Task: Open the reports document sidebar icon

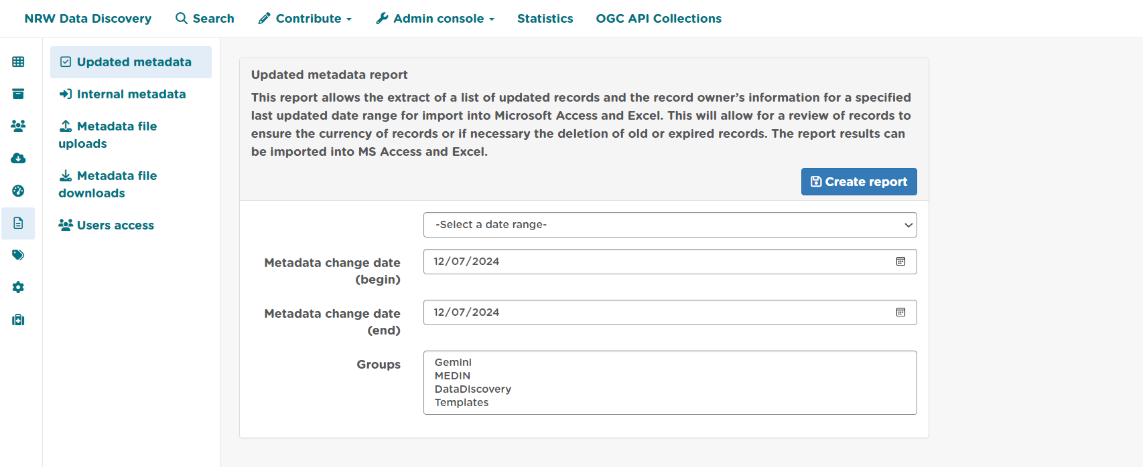Action: [x=18, y=223]
